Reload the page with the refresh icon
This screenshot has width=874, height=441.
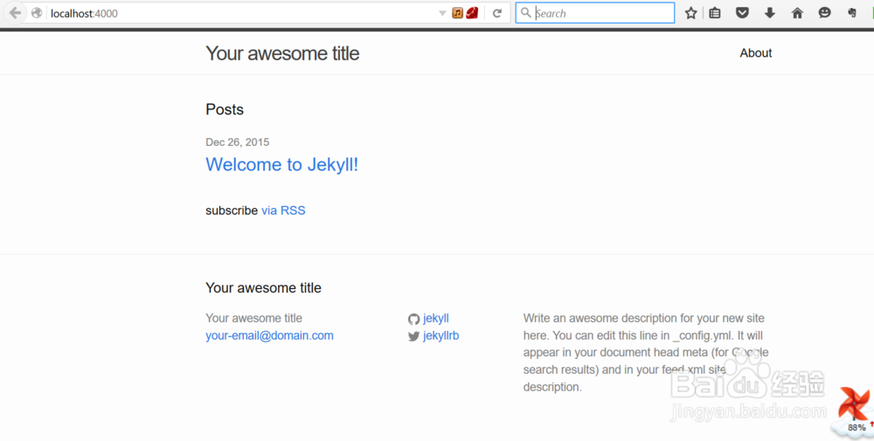(497, 13)
